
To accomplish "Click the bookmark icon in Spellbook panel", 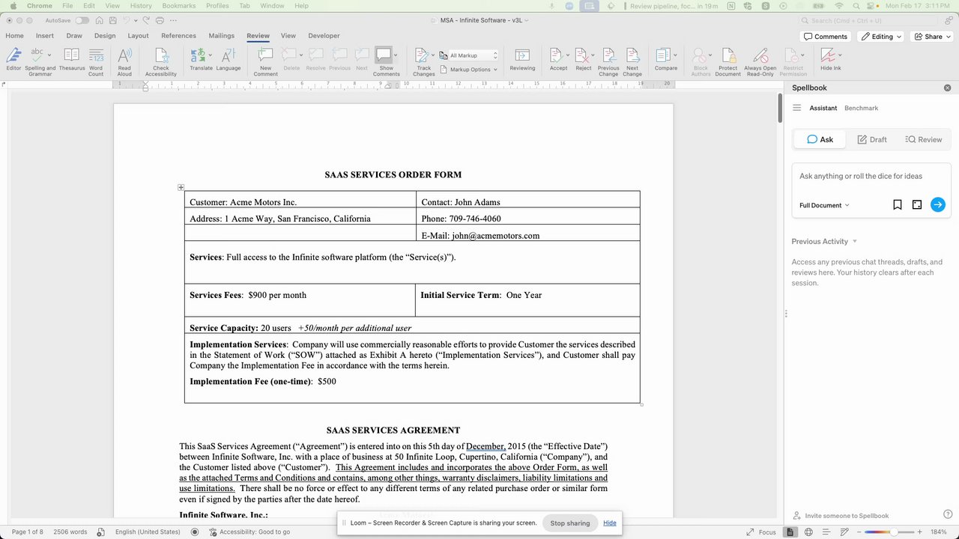I will point(898,204).
